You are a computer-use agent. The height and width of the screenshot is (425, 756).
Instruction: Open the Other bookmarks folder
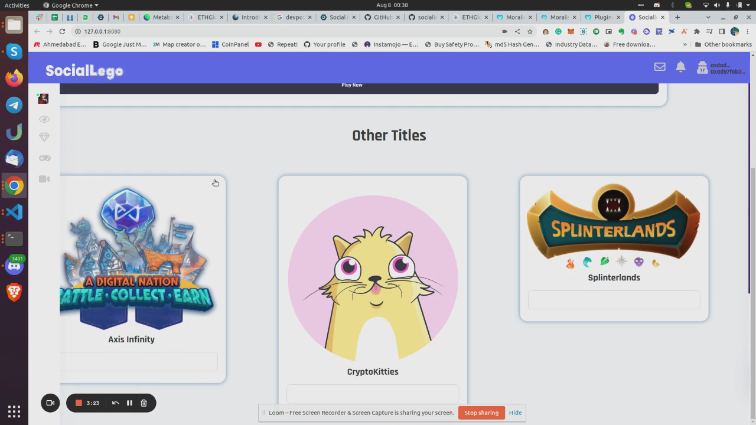(723, 44)
